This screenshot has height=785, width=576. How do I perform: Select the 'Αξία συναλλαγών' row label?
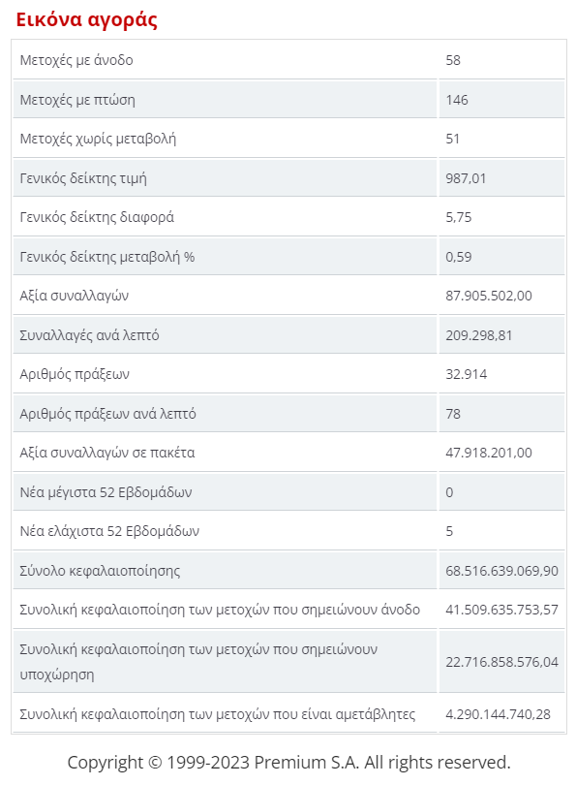[x=74, y=296]
